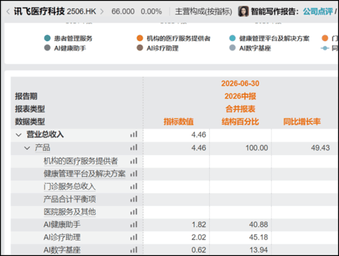Image resolution: width=339 pixels, height=256 pixels.
Task: Click the 13.94 percentage for AI数字基座
Action: tap(259, 250)
